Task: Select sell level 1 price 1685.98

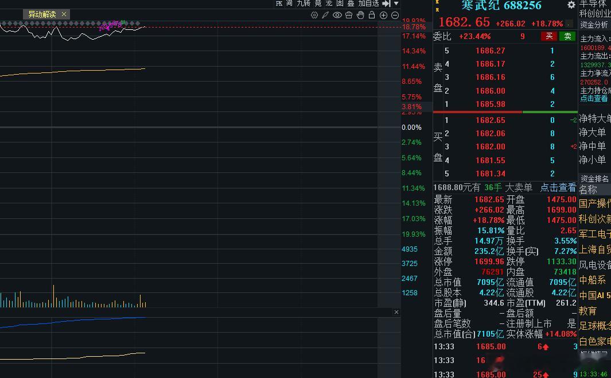Action: click(490, 104)
